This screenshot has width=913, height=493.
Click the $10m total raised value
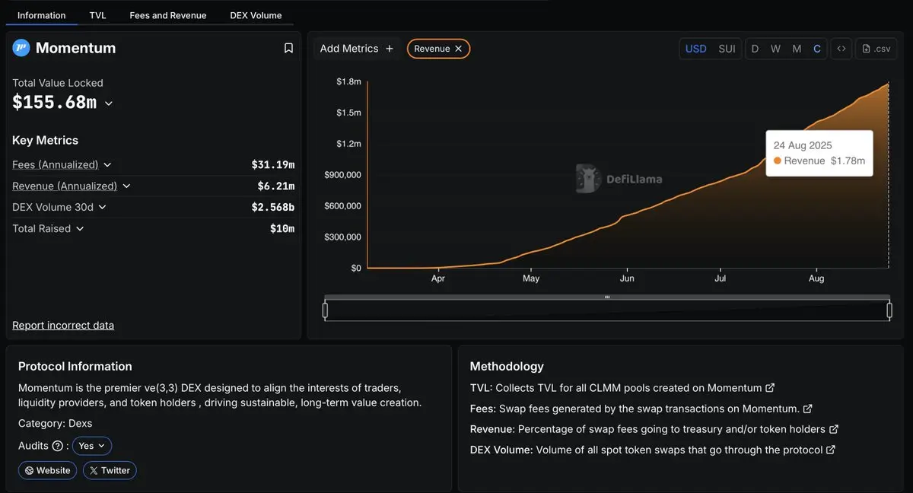click(x=282, y=229)
